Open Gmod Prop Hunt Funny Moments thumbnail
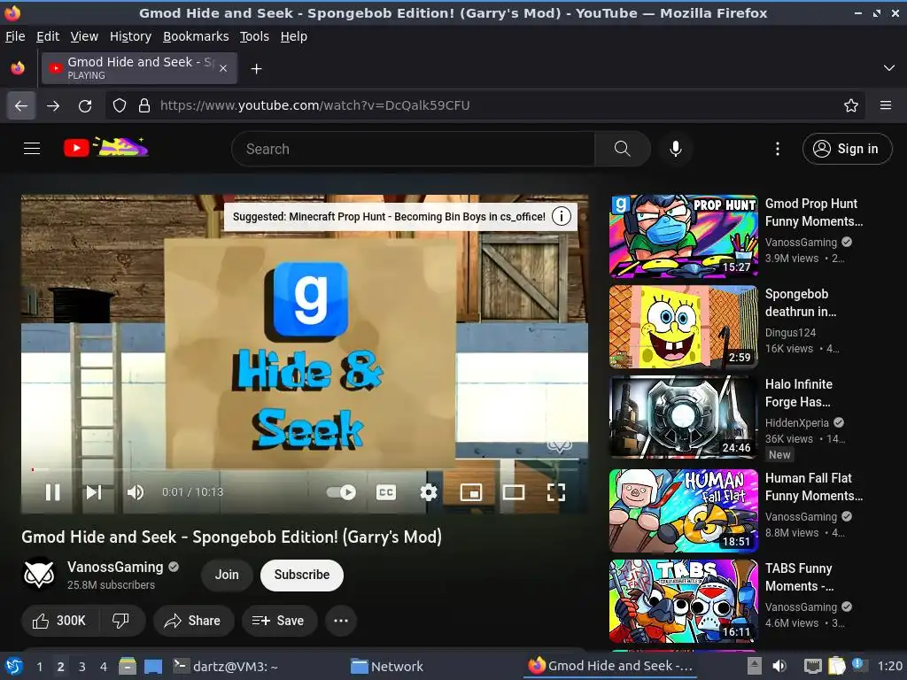The image size is (907, 680). pos(683,236)
